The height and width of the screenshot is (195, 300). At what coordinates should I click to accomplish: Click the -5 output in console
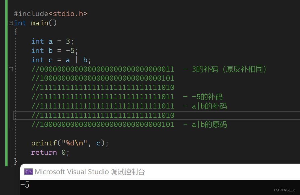point(25,185)
